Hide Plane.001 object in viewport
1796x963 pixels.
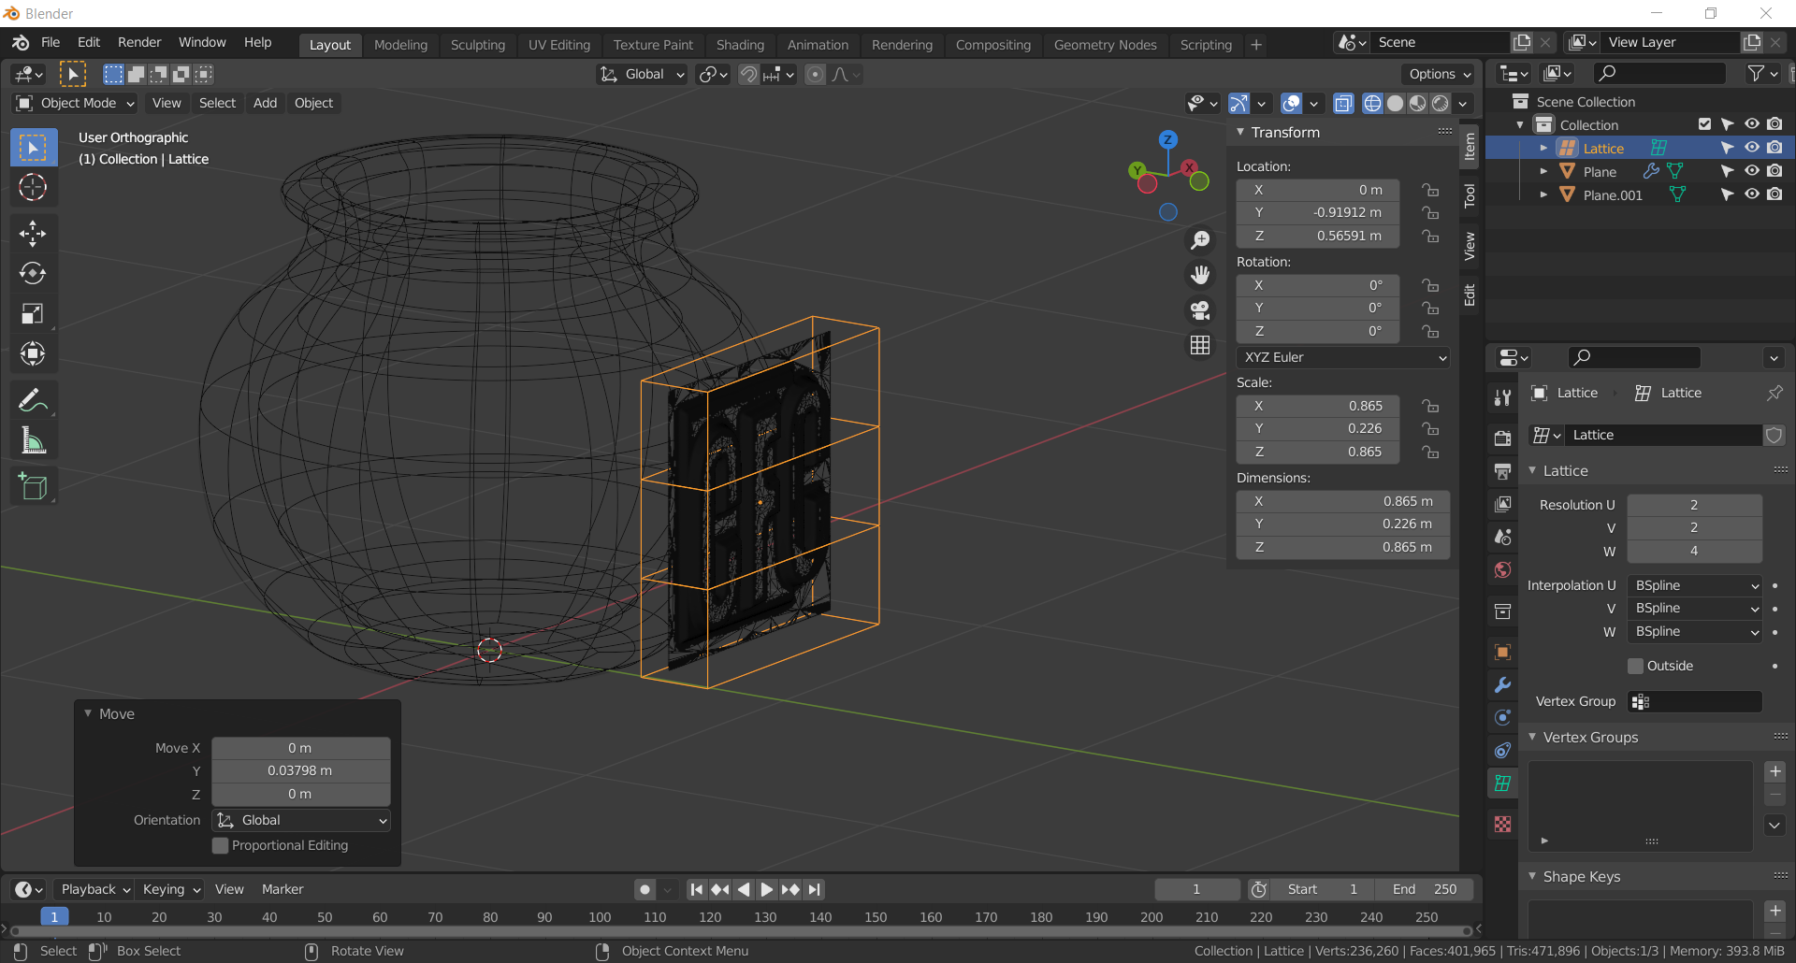(1752, 194)
